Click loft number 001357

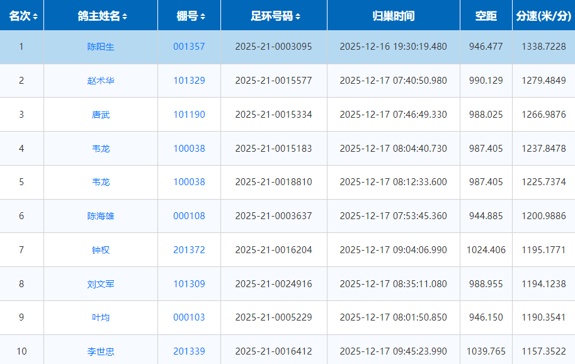[189, 47]
